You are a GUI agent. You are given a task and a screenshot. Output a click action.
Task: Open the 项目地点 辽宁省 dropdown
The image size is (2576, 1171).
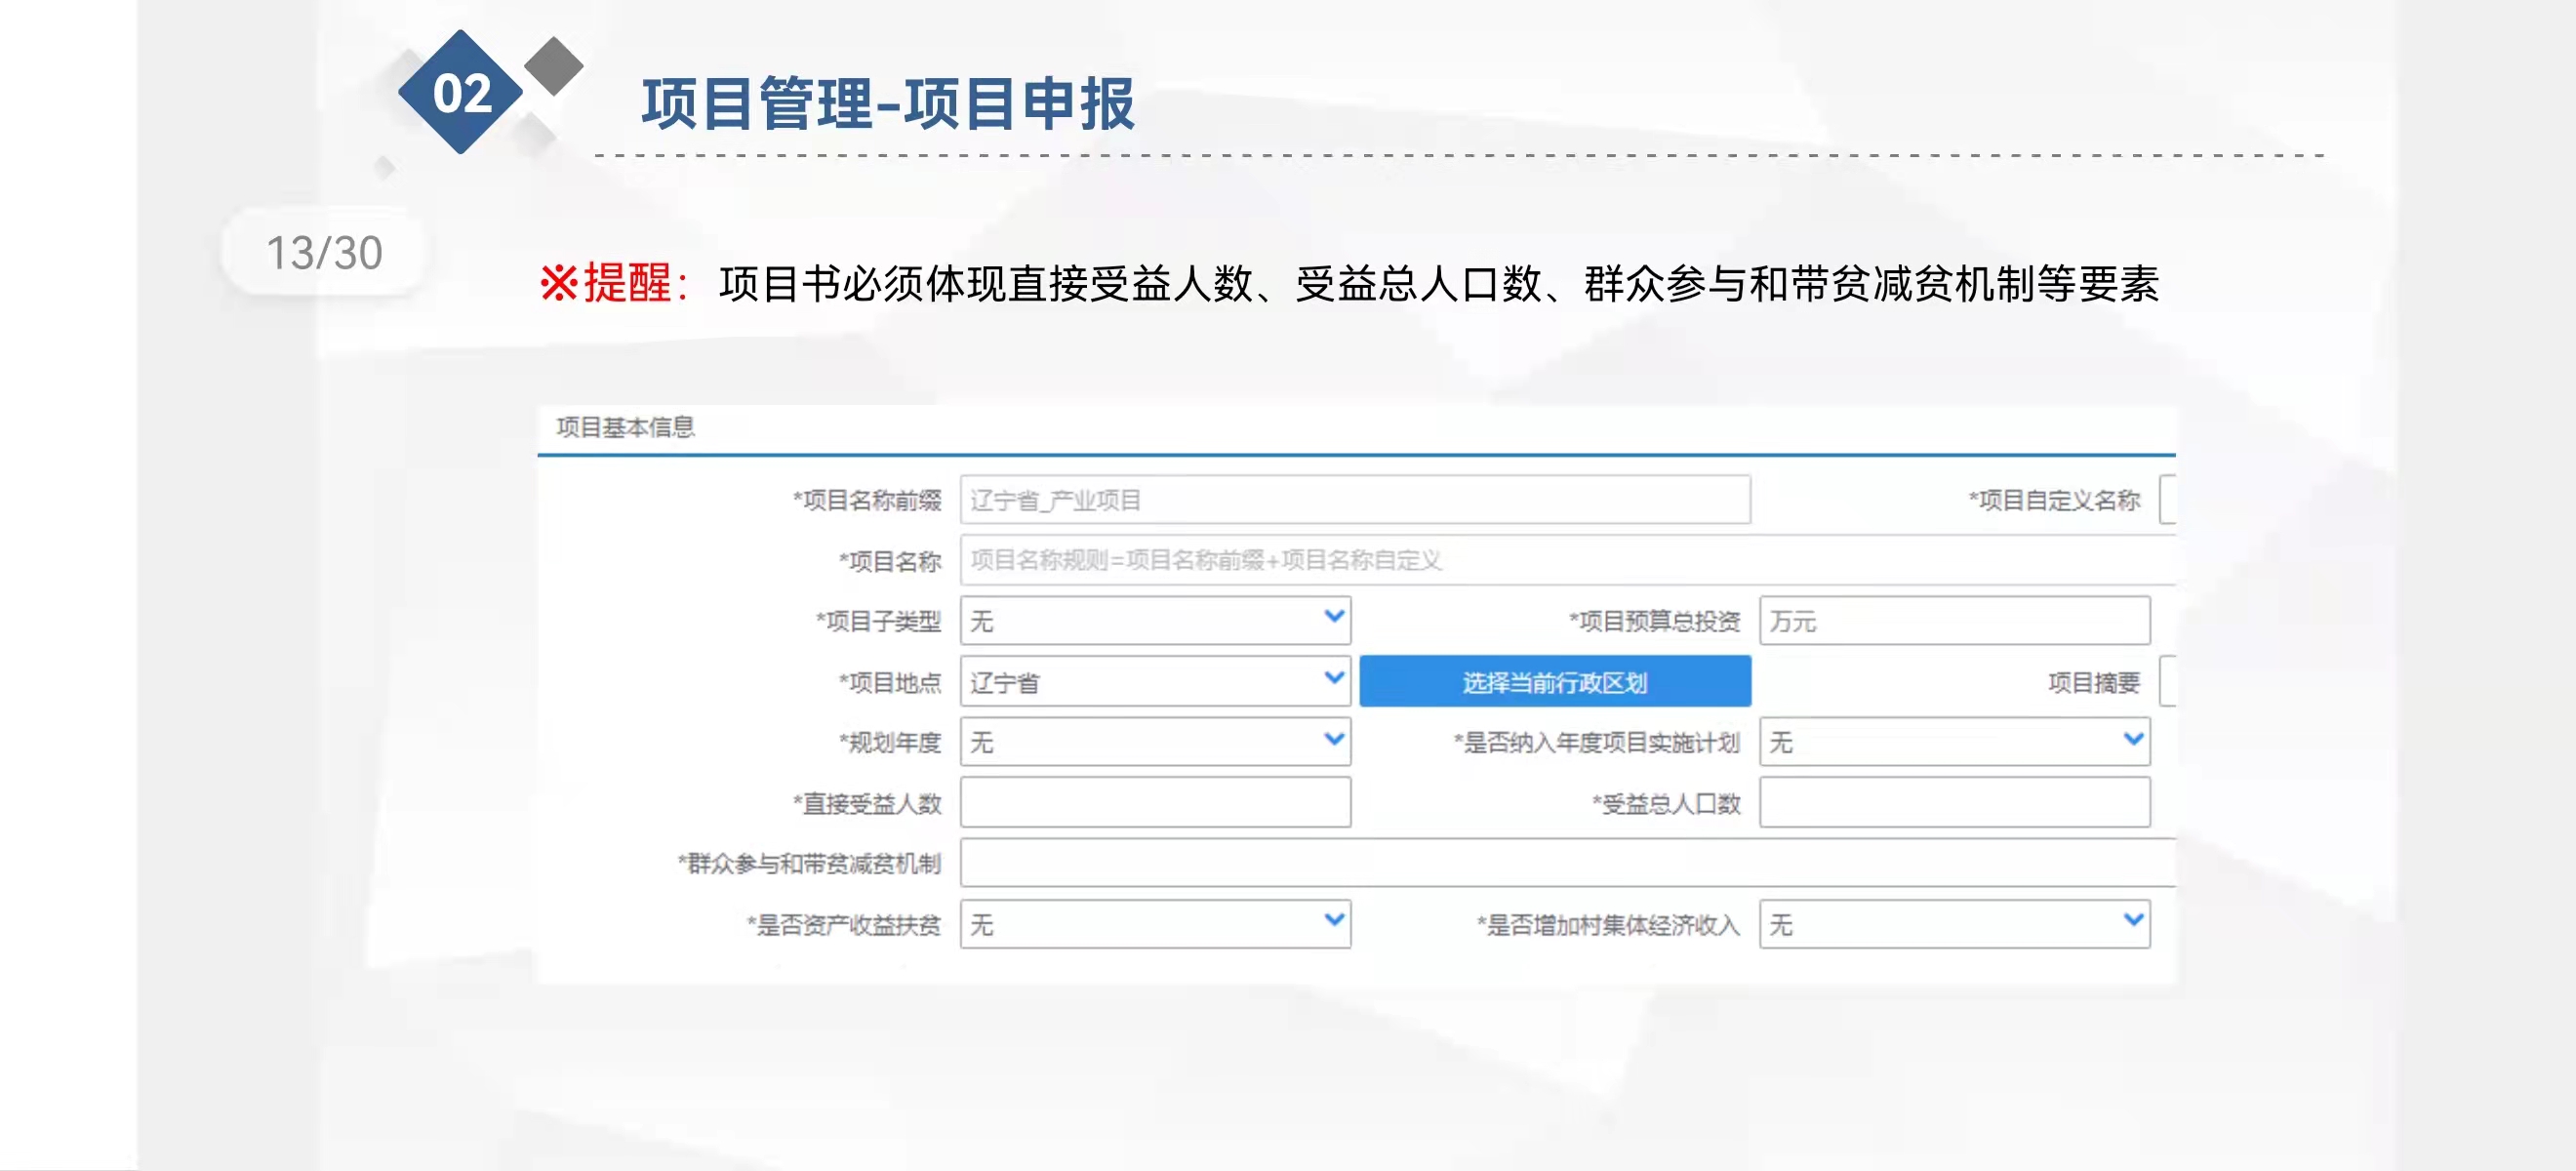[x=1155, y=682]
